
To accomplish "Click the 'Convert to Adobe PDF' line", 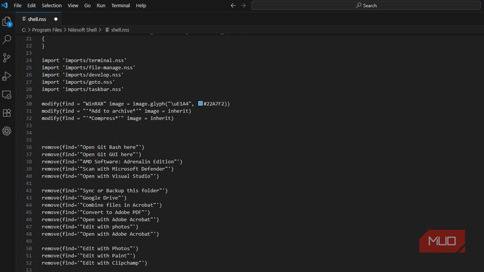I will 96,212.
